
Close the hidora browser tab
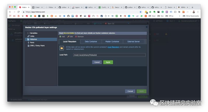[x=29, y=8]
